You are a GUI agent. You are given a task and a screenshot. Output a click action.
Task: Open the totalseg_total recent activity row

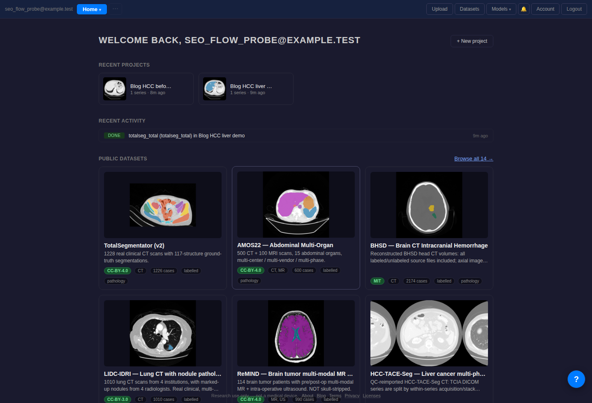pyautogui.click(x=296, y=136)
